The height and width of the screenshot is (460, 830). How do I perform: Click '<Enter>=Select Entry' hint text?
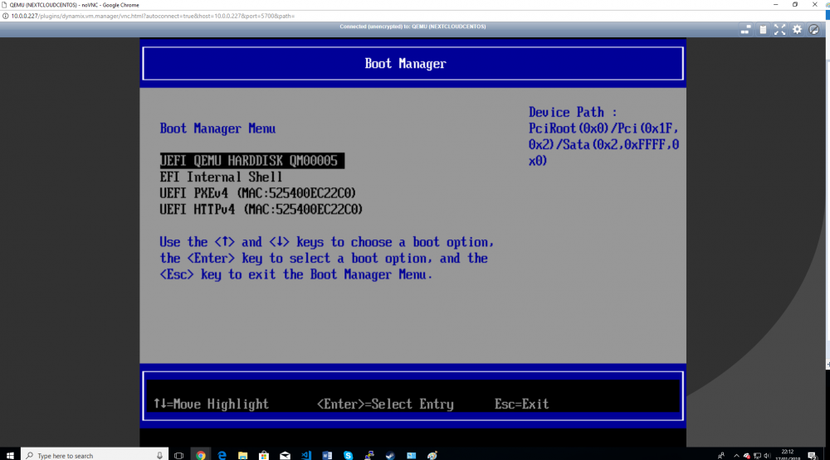click(385, 404)
